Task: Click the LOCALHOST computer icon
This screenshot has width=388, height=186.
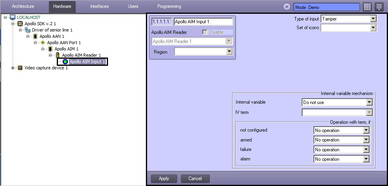Action: 13,17
